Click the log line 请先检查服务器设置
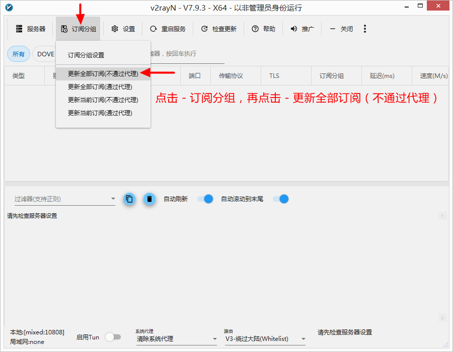This screenshot has height=352, width=453. pyautogui.click(x=32, y=216)
